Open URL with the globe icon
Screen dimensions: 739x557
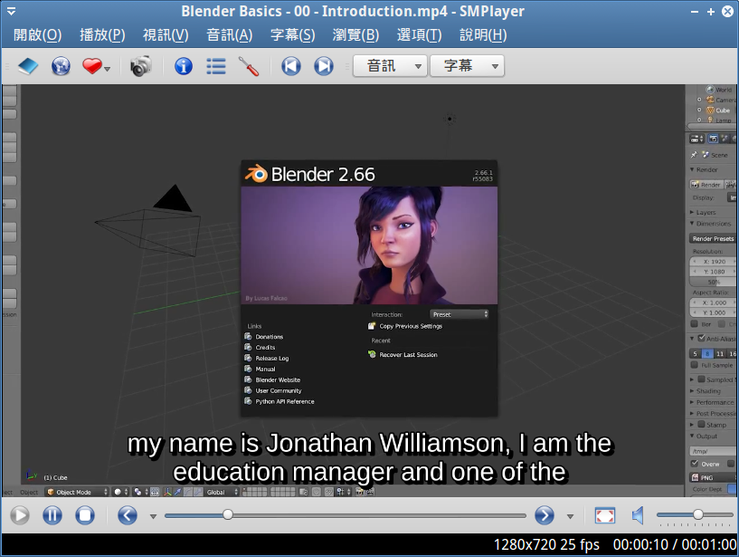click(x=61, y=66)
